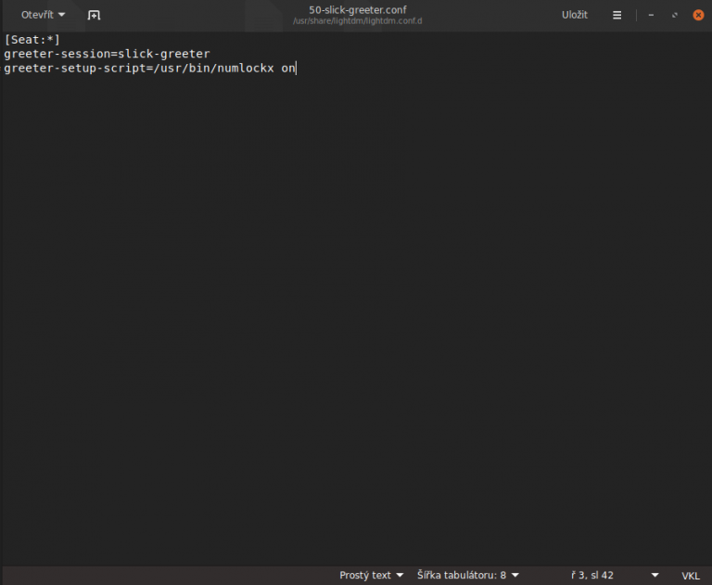Click the 'greeter-session' key text

(56, 54)
